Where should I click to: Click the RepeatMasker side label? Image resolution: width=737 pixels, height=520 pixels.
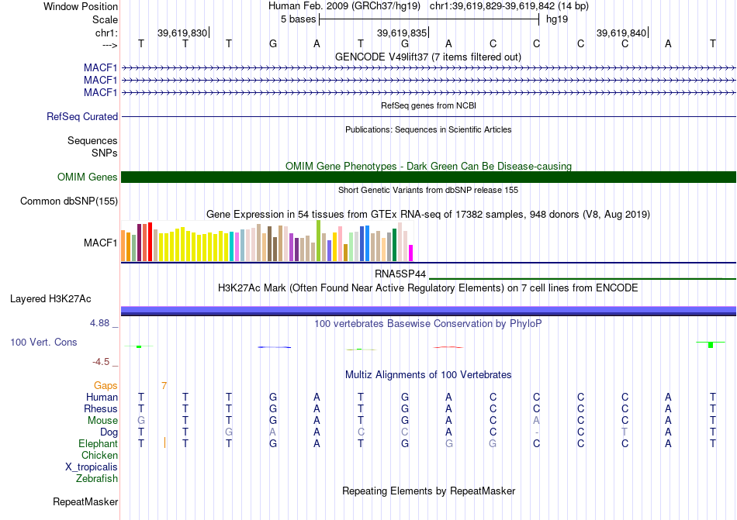pos(85,502)
